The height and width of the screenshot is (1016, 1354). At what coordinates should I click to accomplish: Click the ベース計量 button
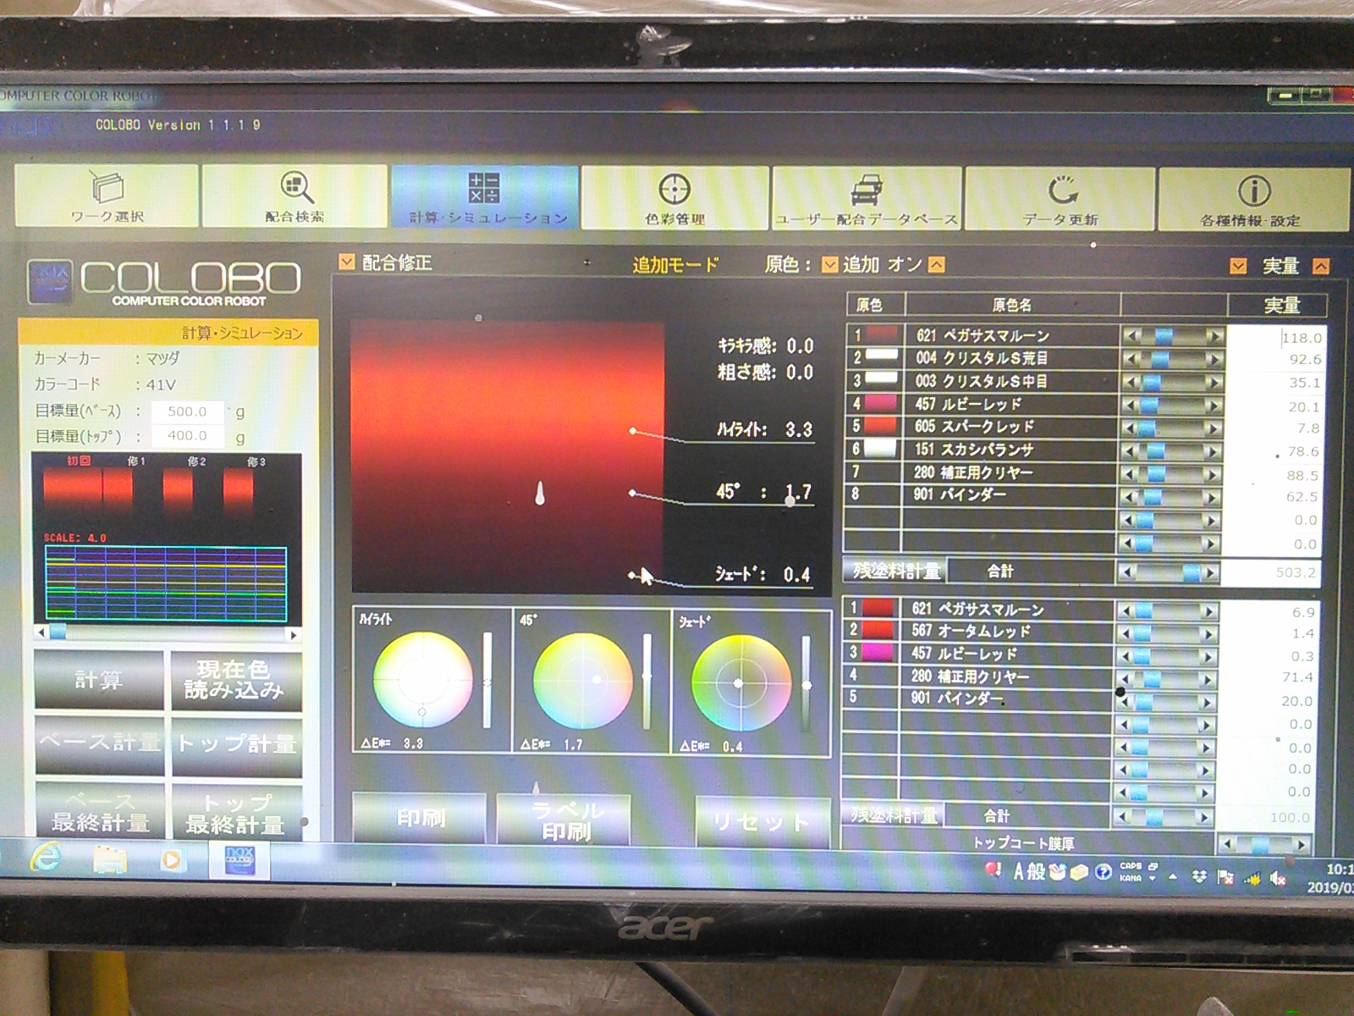(99, 744)
